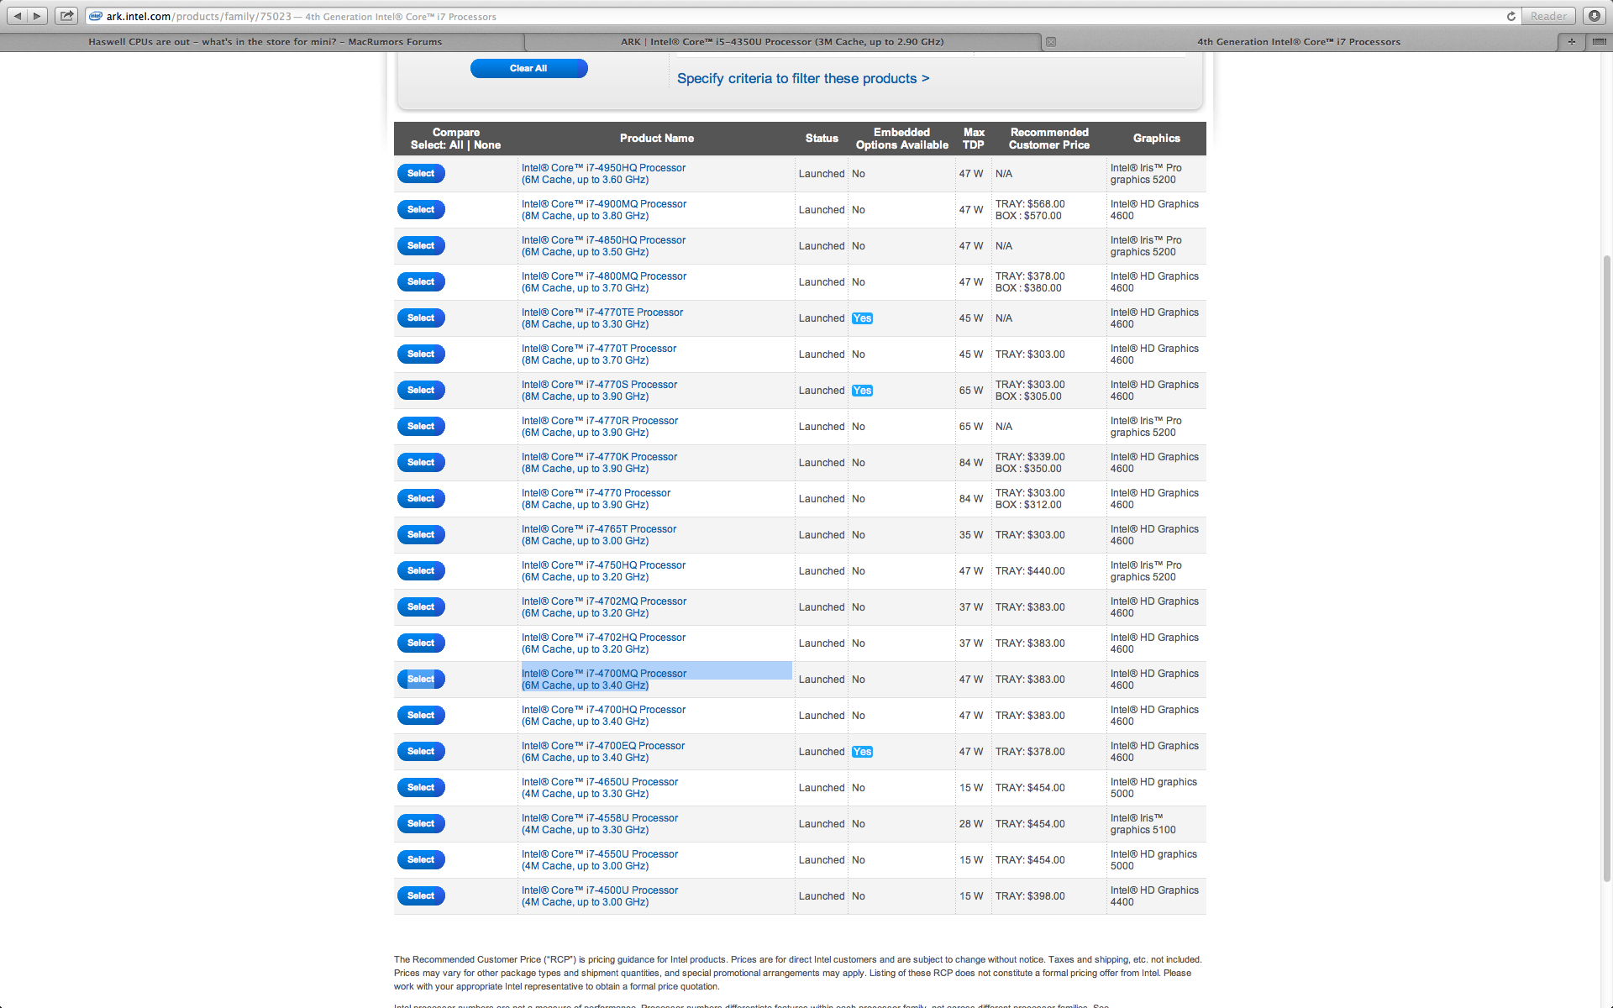The width and height of the screenshot is (1613, 1008).
Task: Open the Core i7-4650U Processor link
Action: [x=600, y=788]
